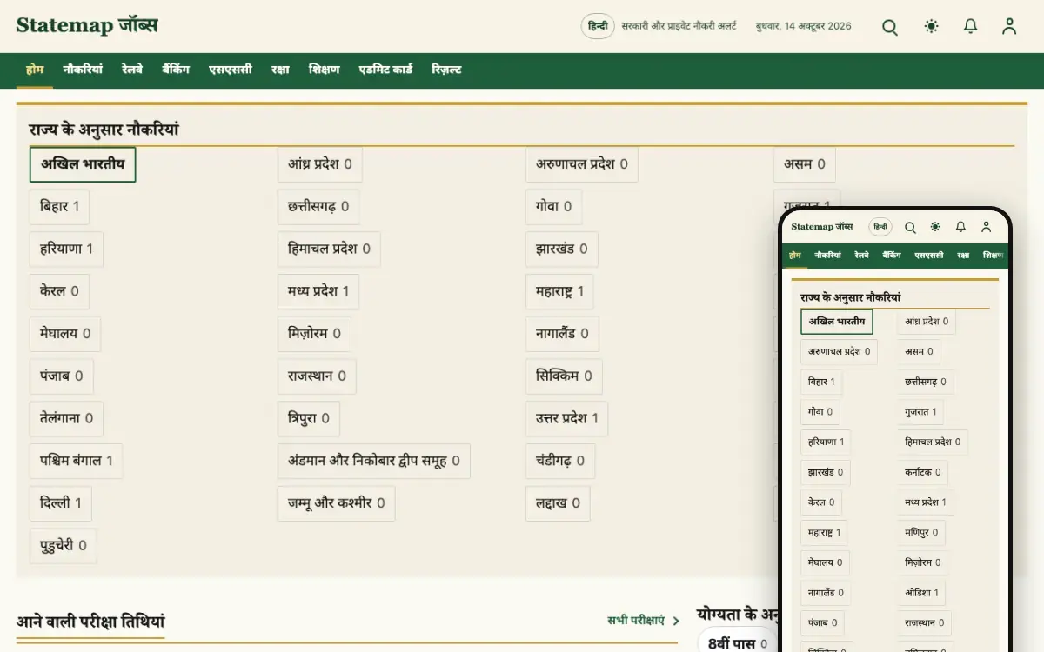
Task: Select असम 0 chip on desktop
Action: click(x=804, y=164)
